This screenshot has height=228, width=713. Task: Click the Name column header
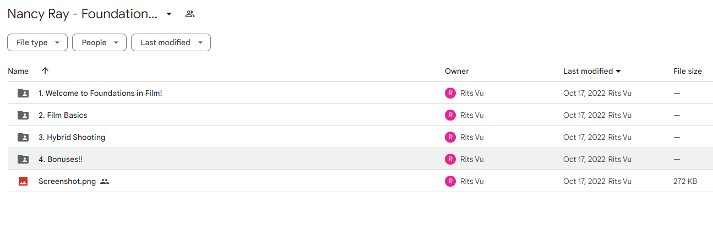click(18, 71)
